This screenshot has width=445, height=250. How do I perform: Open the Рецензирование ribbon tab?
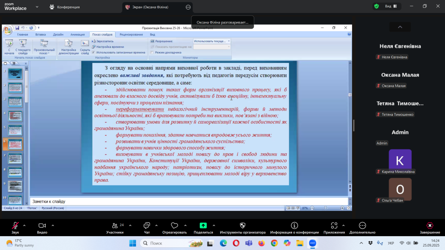click(131, 34)
